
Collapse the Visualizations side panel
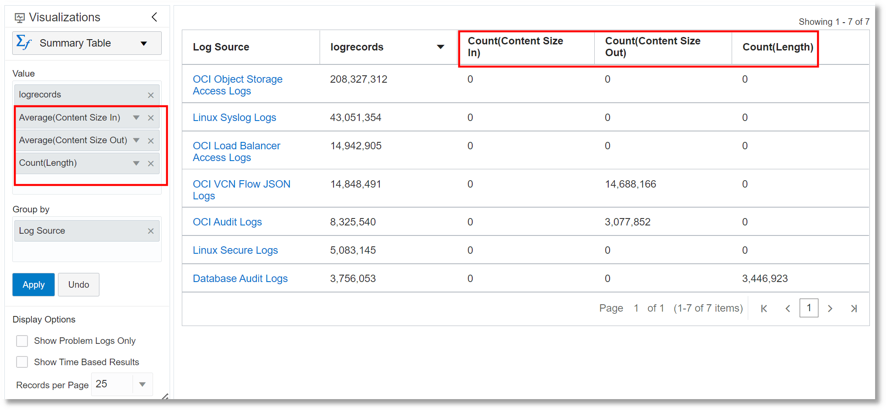(x=154, y=17)
